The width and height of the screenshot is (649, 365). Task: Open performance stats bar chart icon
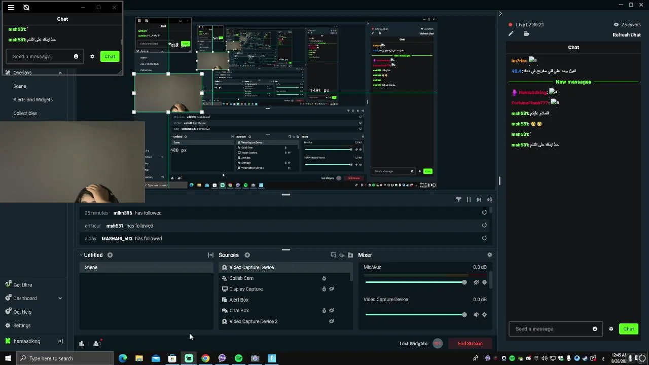pyautogui.click(x=82, y=343)
